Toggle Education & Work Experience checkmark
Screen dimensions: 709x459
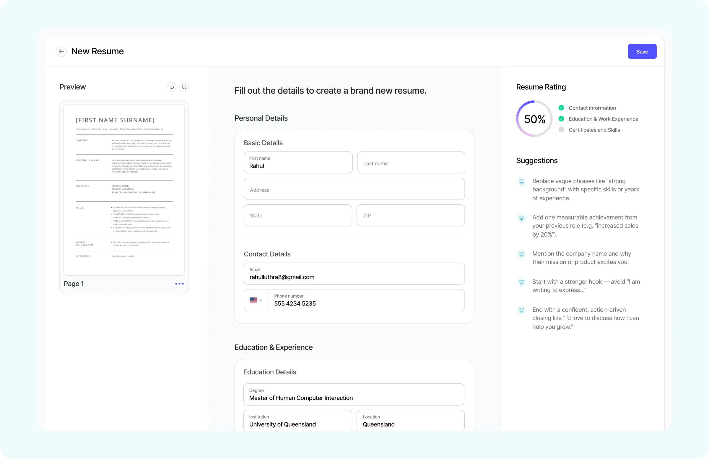561,119
